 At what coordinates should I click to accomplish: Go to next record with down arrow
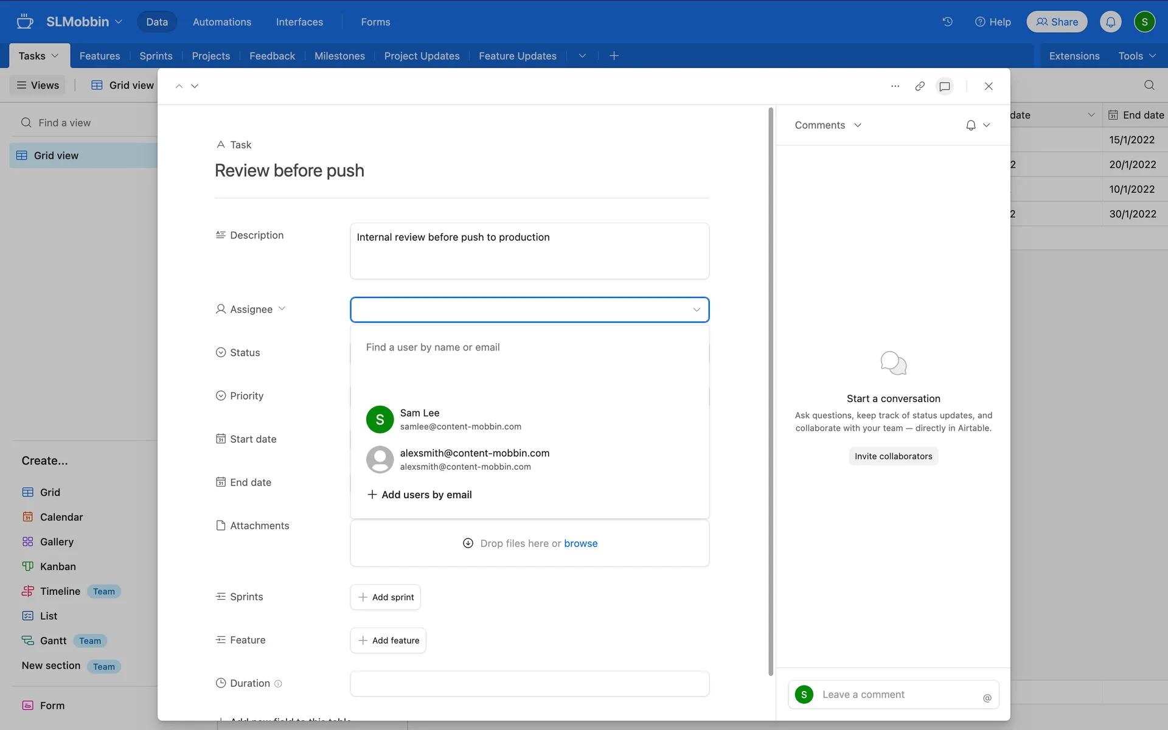coord(195,86)
